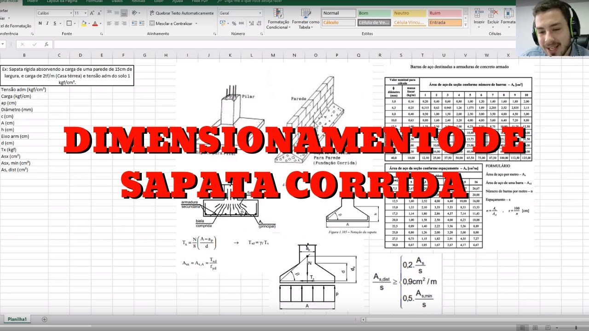Toggle Quebrar Texto Automaticamente
Screen dimensions: 589x331
181,13
